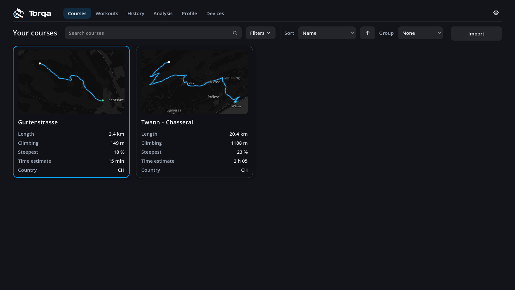The width and height of the screenshot is (515, 290).
Task: Open the Devices tab
Action: [x=215, y=13]
